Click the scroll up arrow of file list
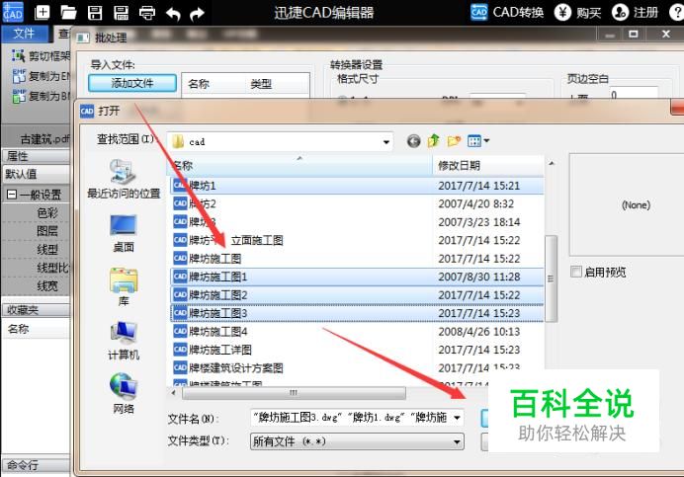The width and height of the screenshot is (684, 477). (x=552, y=164)
